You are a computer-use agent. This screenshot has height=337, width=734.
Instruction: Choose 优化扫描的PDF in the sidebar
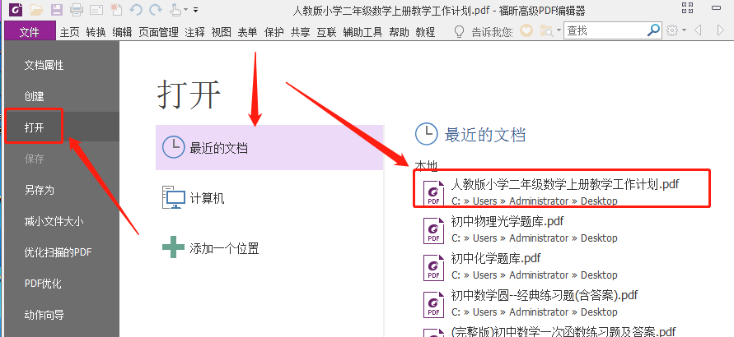61,252
